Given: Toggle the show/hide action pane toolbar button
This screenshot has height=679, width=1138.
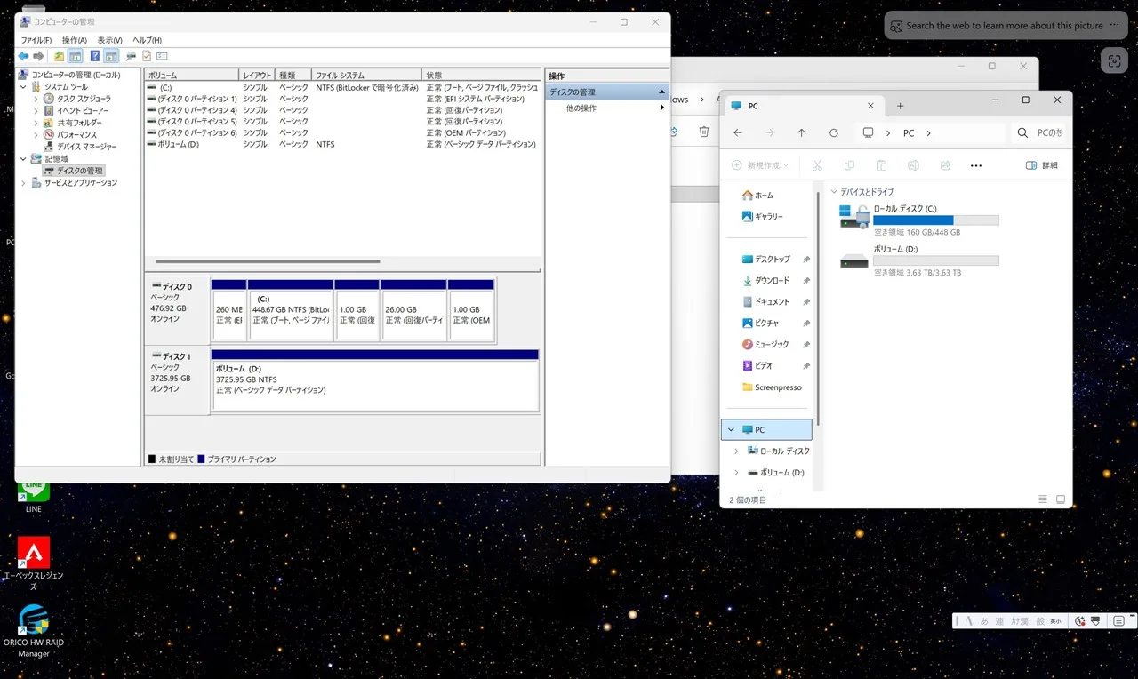Looking at the screenshot, I should point(111,56).
